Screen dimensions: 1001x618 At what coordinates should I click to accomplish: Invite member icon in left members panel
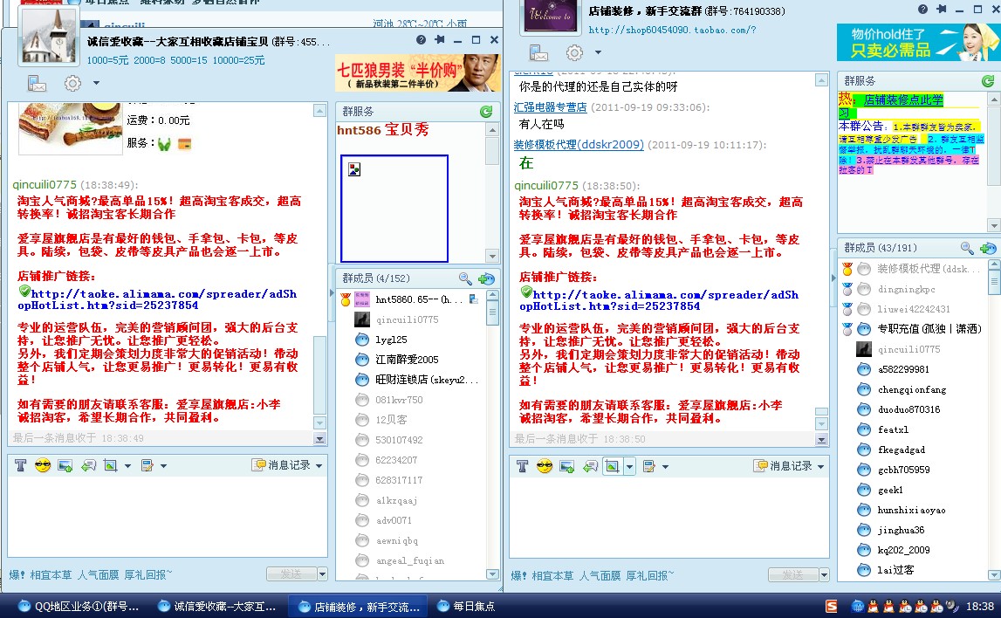click(x=486, y=278)
